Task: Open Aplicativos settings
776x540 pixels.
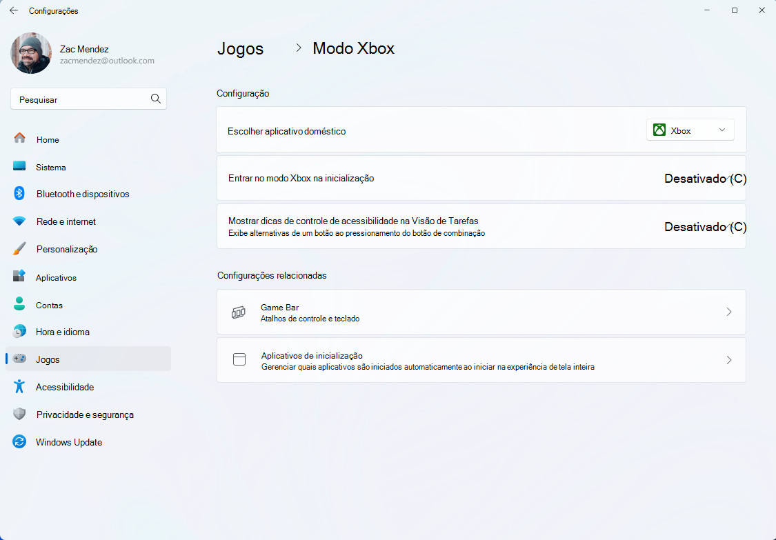Action: 88,277
